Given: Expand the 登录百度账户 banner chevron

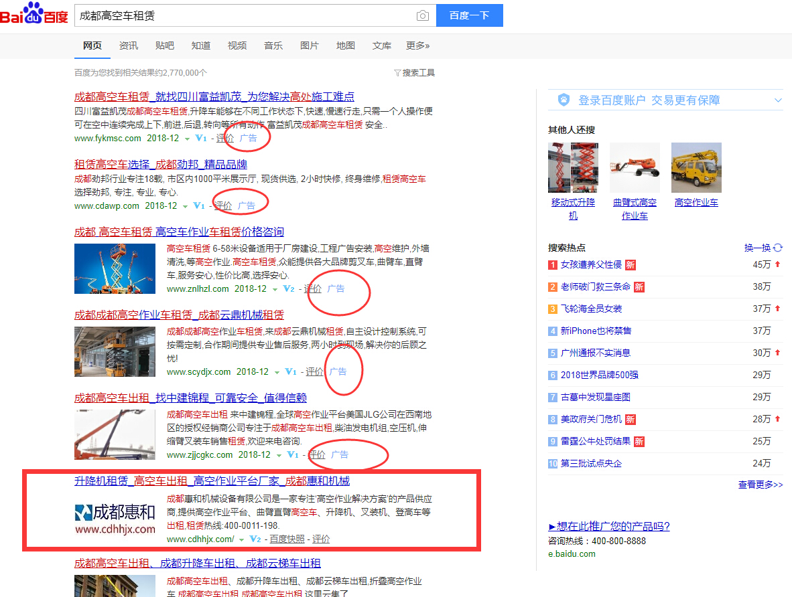Looking at the screenshot, I should 778,100.
